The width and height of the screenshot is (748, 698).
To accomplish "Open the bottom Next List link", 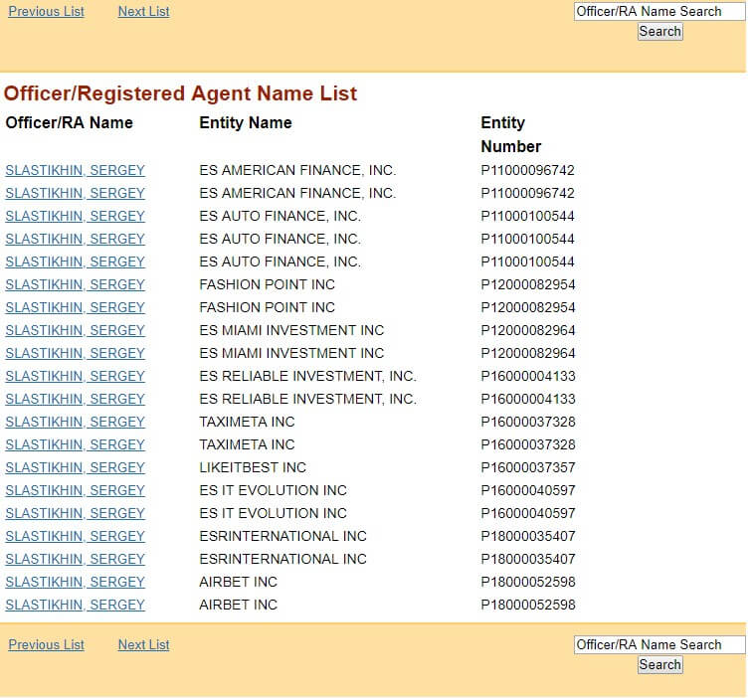I will pos(143,645).
